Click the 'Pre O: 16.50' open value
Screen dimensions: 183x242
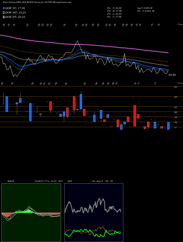(x=115, y=8)
